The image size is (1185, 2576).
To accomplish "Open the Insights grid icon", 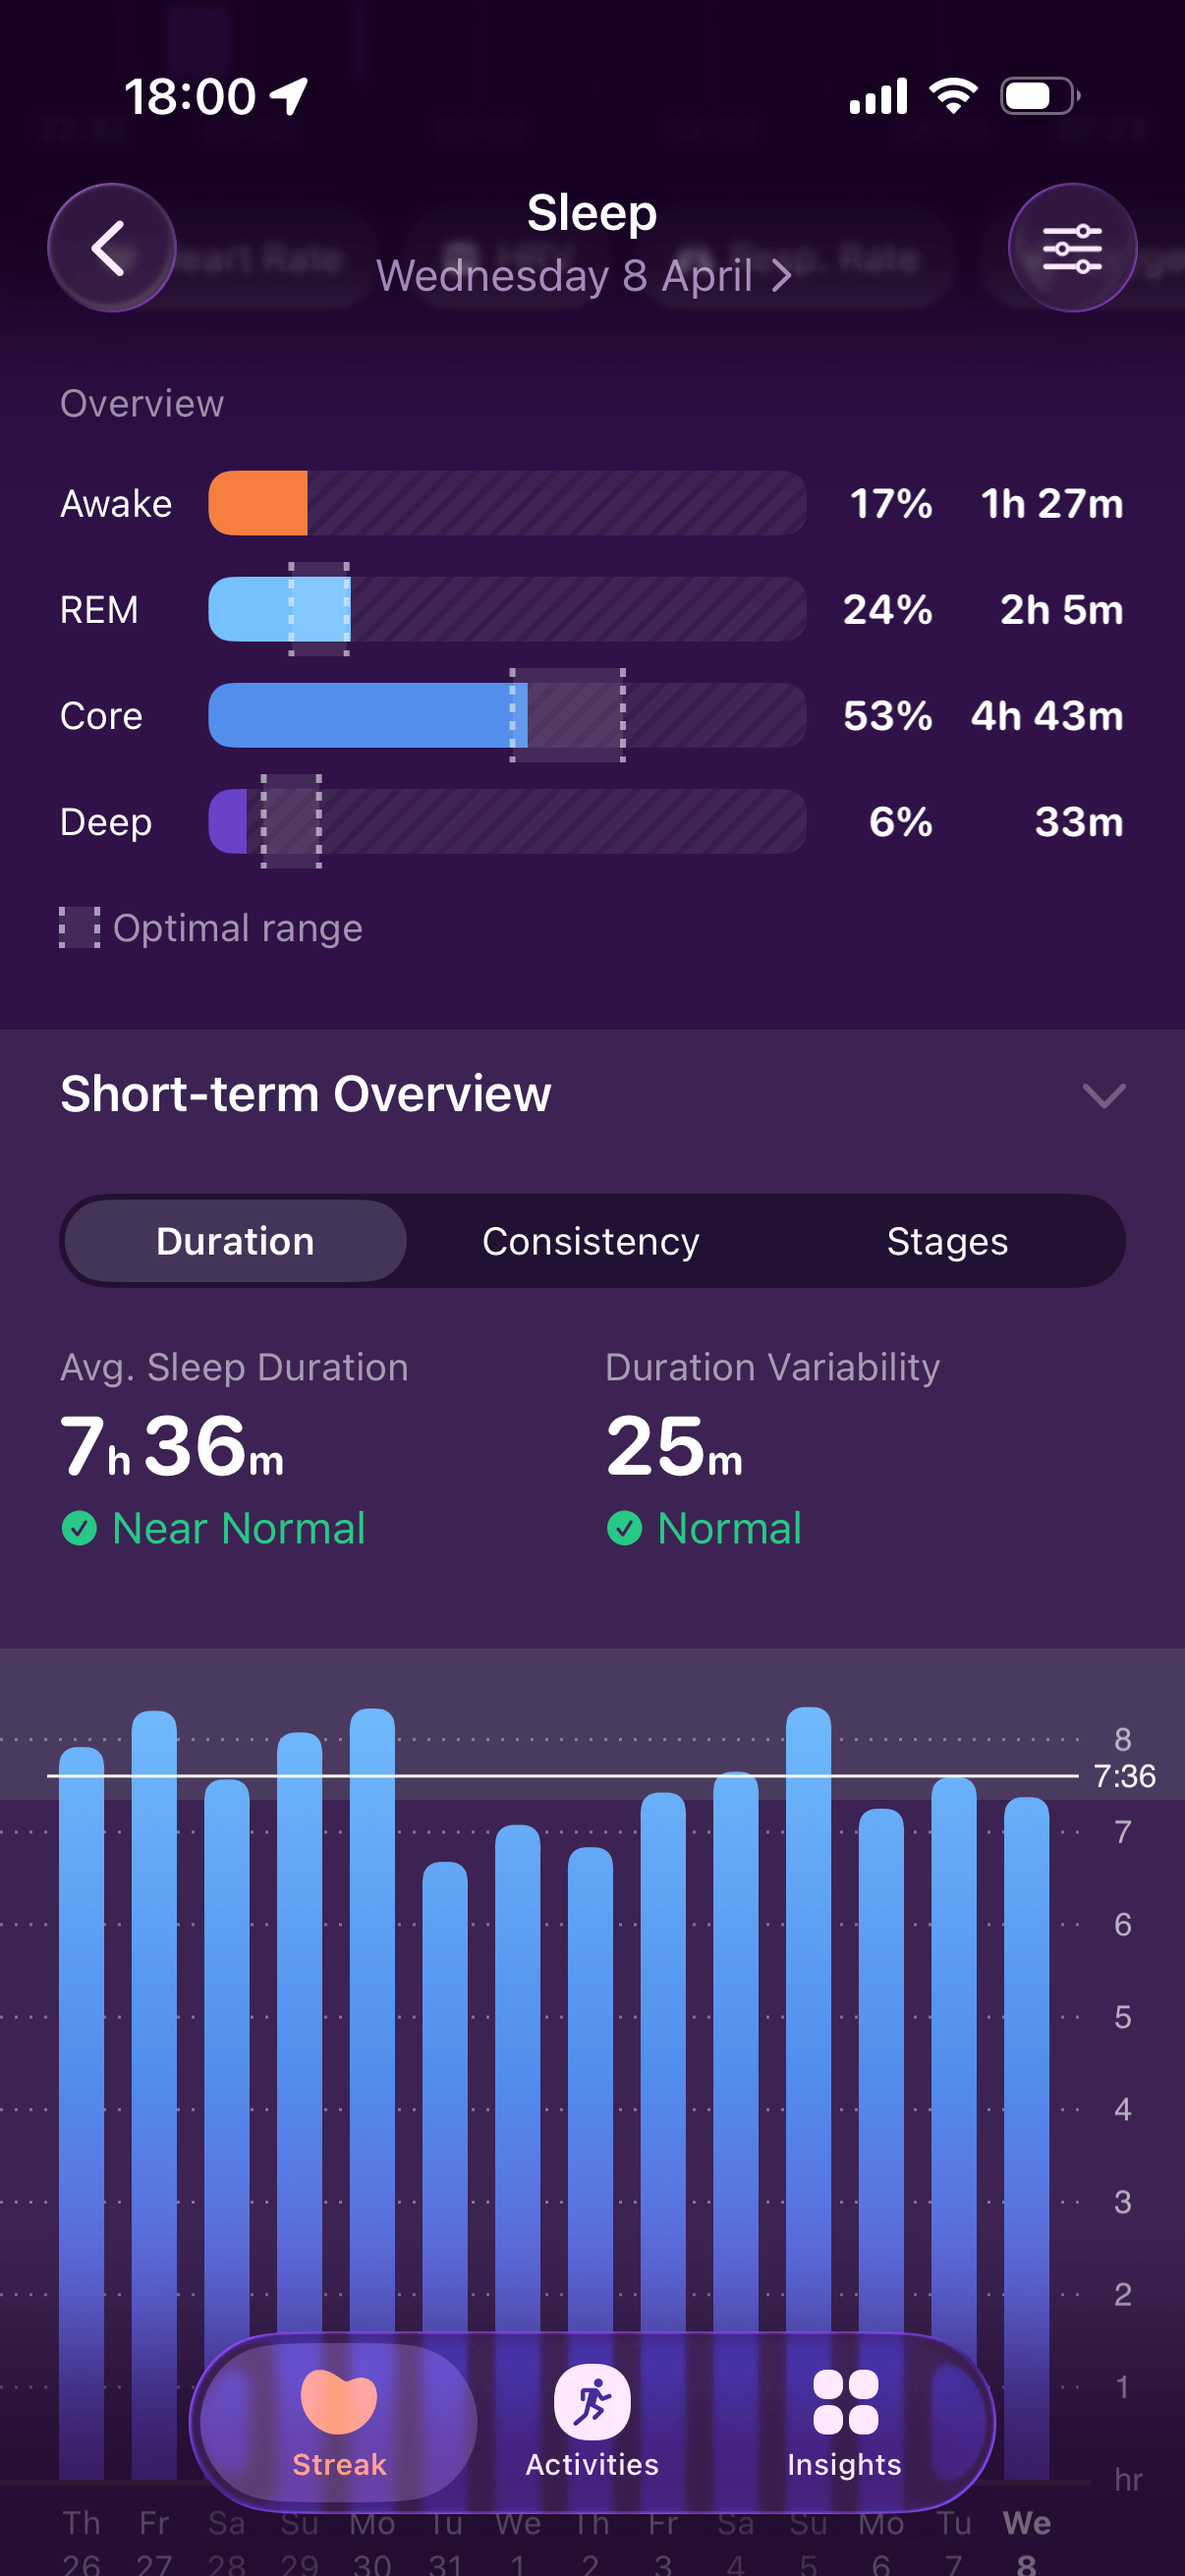I will [x=845, y=2402].
